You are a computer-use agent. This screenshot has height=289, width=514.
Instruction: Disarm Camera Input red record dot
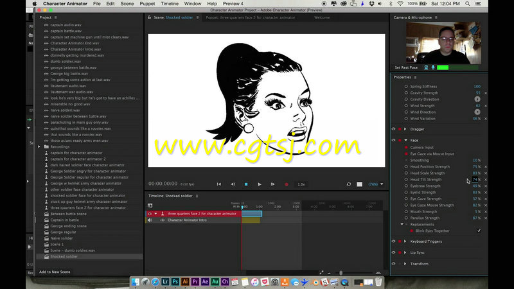[406, 148]
